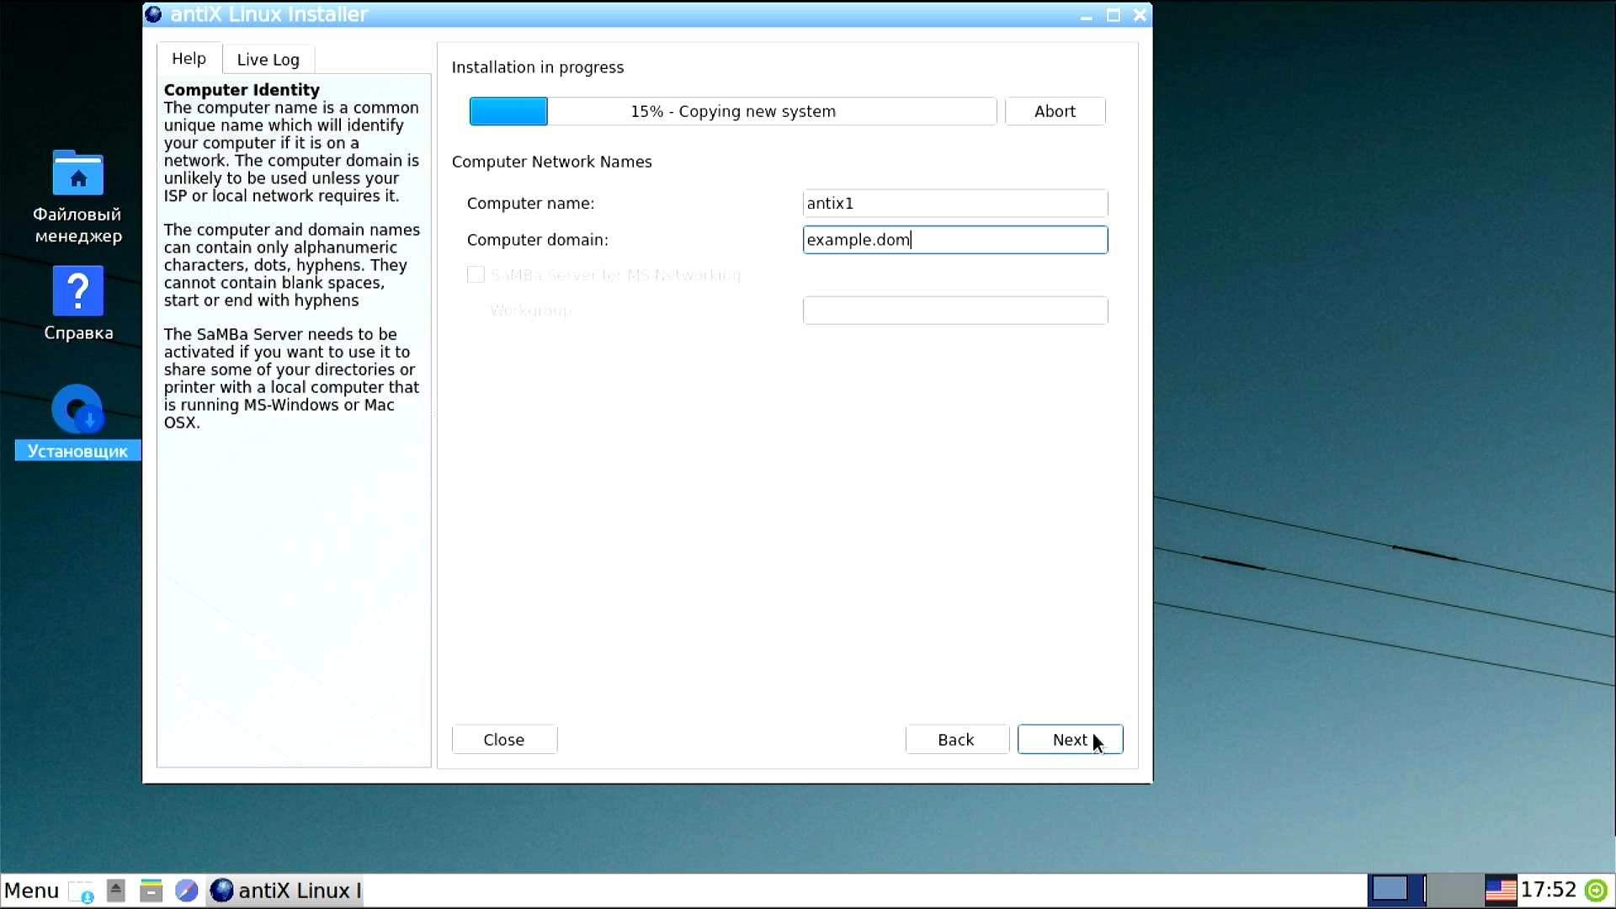The width and height of the screenshot is (1616, 909).
Task: Click the file archive icon in taskbar
Action: click(x=151, y=890)
